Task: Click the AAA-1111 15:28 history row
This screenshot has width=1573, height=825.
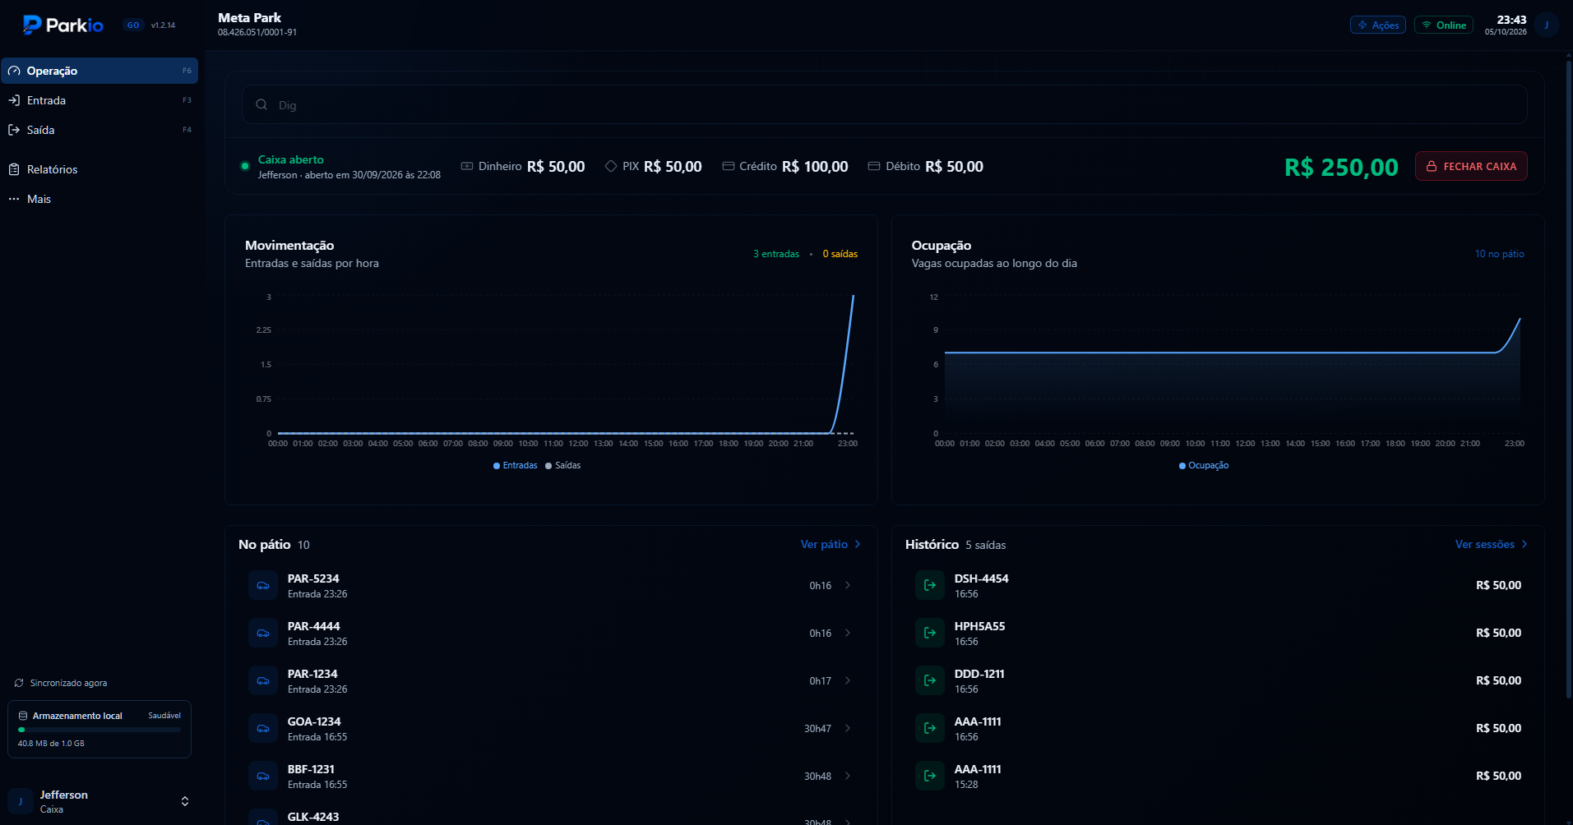Action: (1218, 777)
